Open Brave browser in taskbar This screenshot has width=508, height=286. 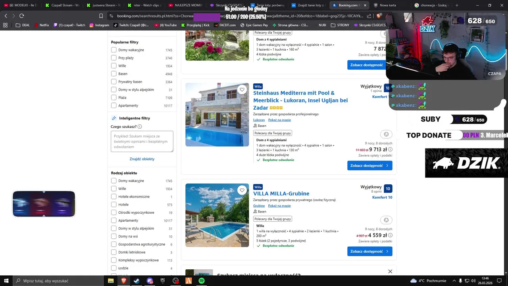click(x=124, y=281)
